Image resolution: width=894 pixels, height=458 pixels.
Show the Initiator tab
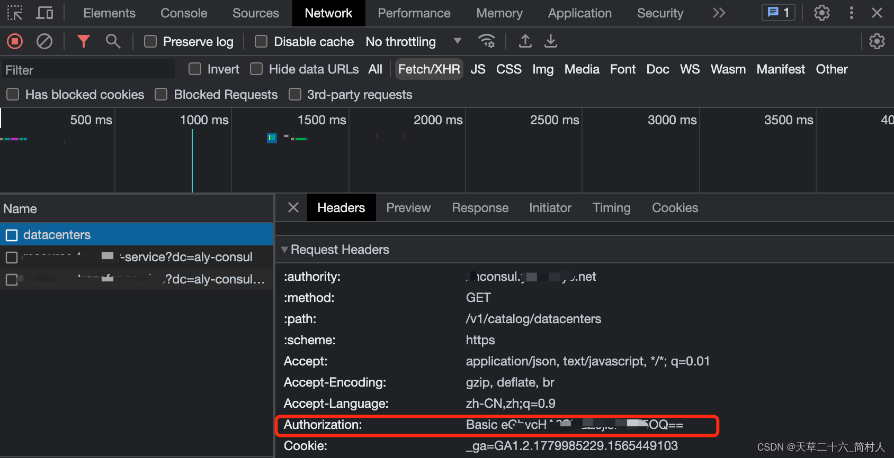pyautogui.click(x=550, y=207)
